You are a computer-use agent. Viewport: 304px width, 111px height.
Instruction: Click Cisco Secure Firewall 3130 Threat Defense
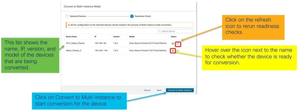pos(148,50)
